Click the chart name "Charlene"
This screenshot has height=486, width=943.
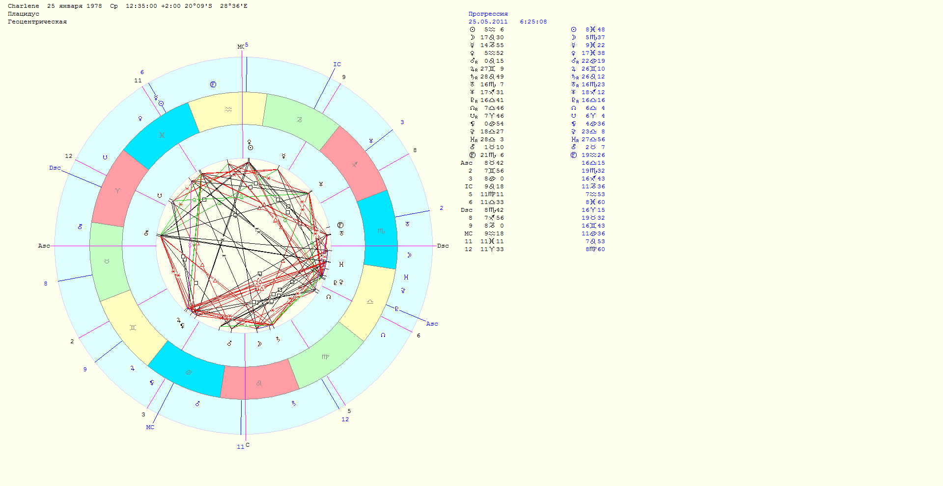click(23, 6)
